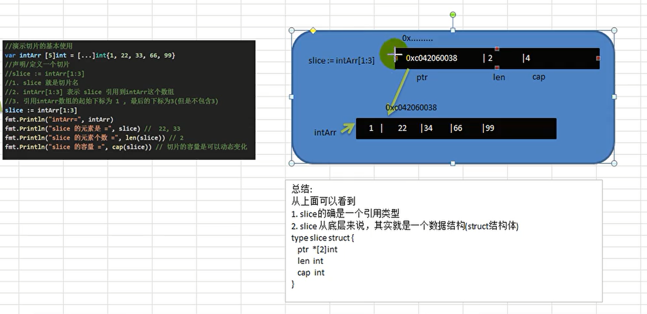The image size is (647, 314).
Task: Click the code line 'slice := intArr[1:3]' without comment slashes
Action: click(41, 110)
